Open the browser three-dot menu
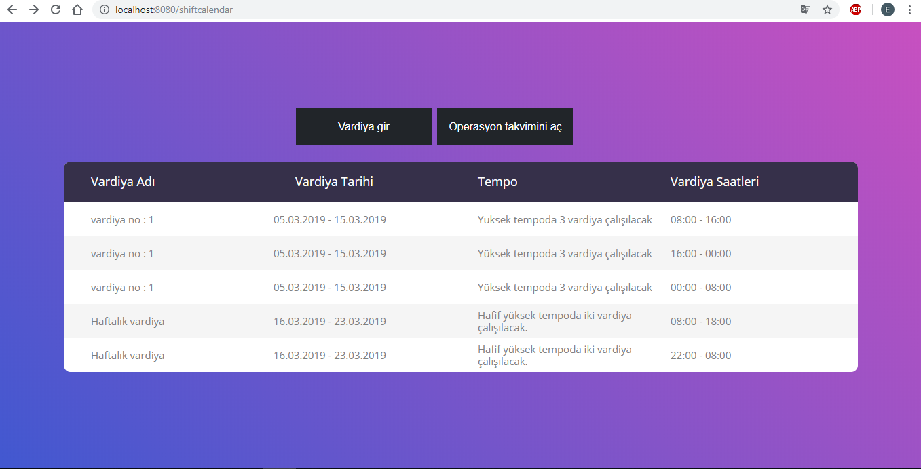Image resolution: width=921 pixels, height=469 pixels. 909,10
